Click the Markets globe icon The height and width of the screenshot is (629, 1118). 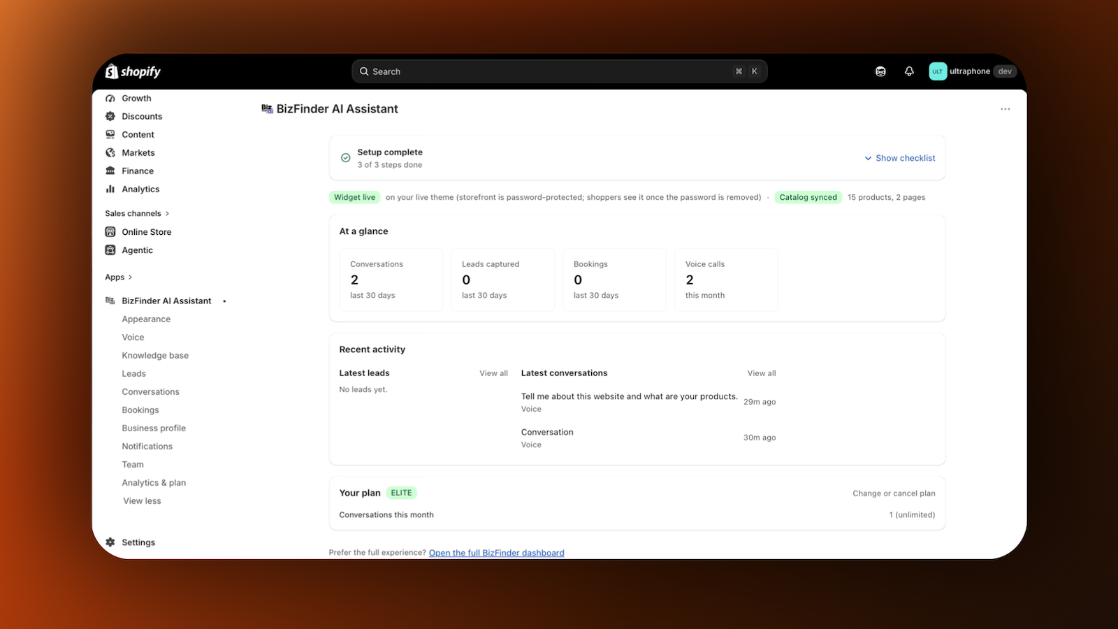pos(110,153)
